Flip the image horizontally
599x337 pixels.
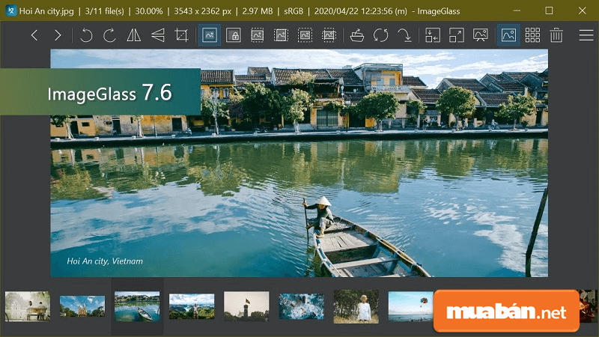click(x=134, y=35)
